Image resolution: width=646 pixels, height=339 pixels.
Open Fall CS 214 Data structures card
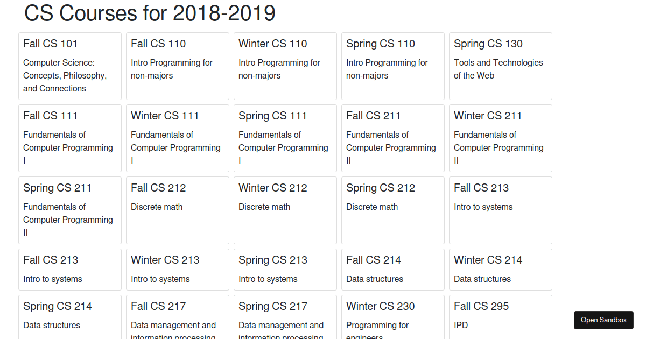click(x=393, y=270)
